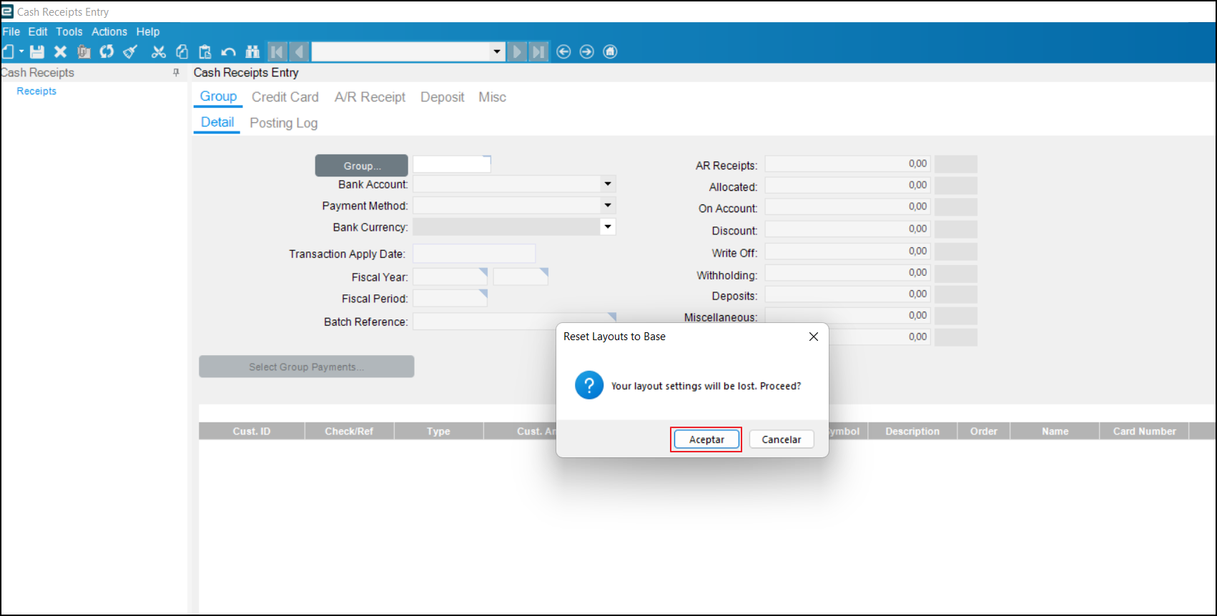This screenshot has width=1217, height=616.
Task: Click the toolbar icon right of Delete
Action: [84, 51]
